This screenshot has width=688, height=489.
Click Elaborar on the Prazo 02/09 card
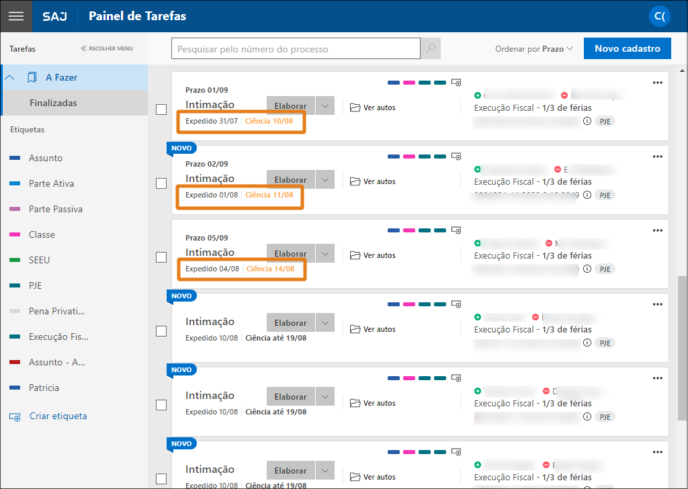(290, 180)
